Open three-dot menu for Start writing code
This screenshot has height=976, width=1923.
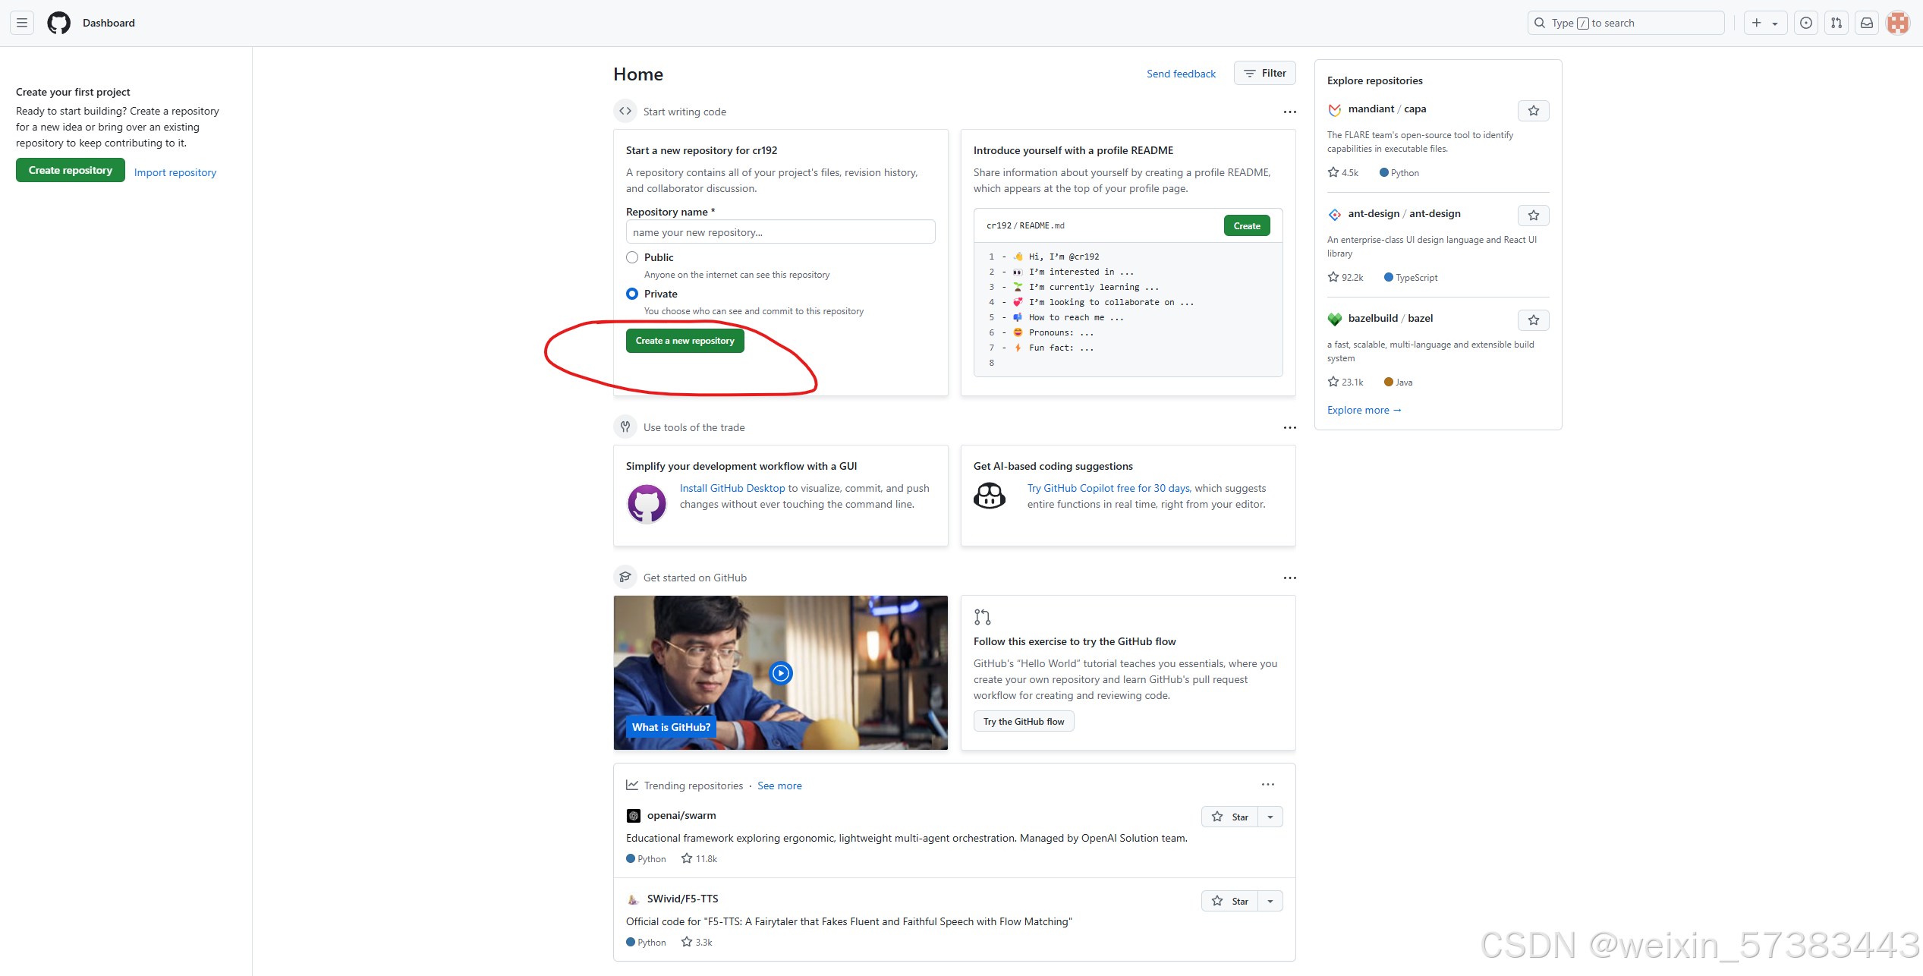[x=1289, y=112]
